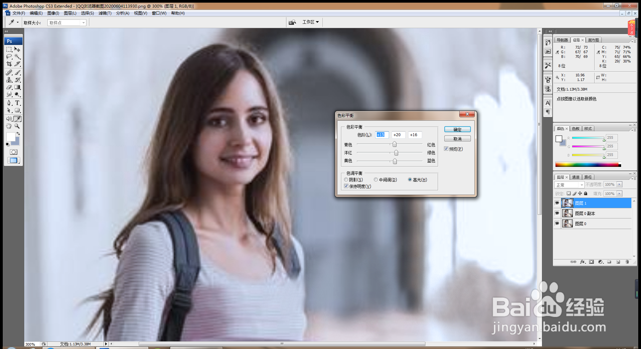This screenshot has width=641, height=349.
Task: Select the Zoom tool
Action: (x=17, y=126)
